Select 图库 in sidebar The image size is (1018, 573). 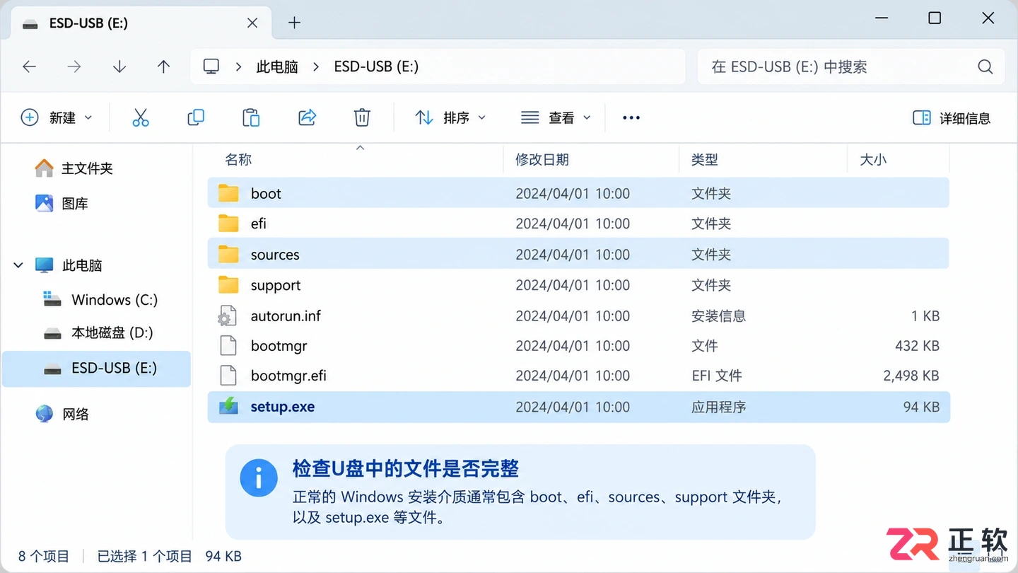click(x=62, y=204)
